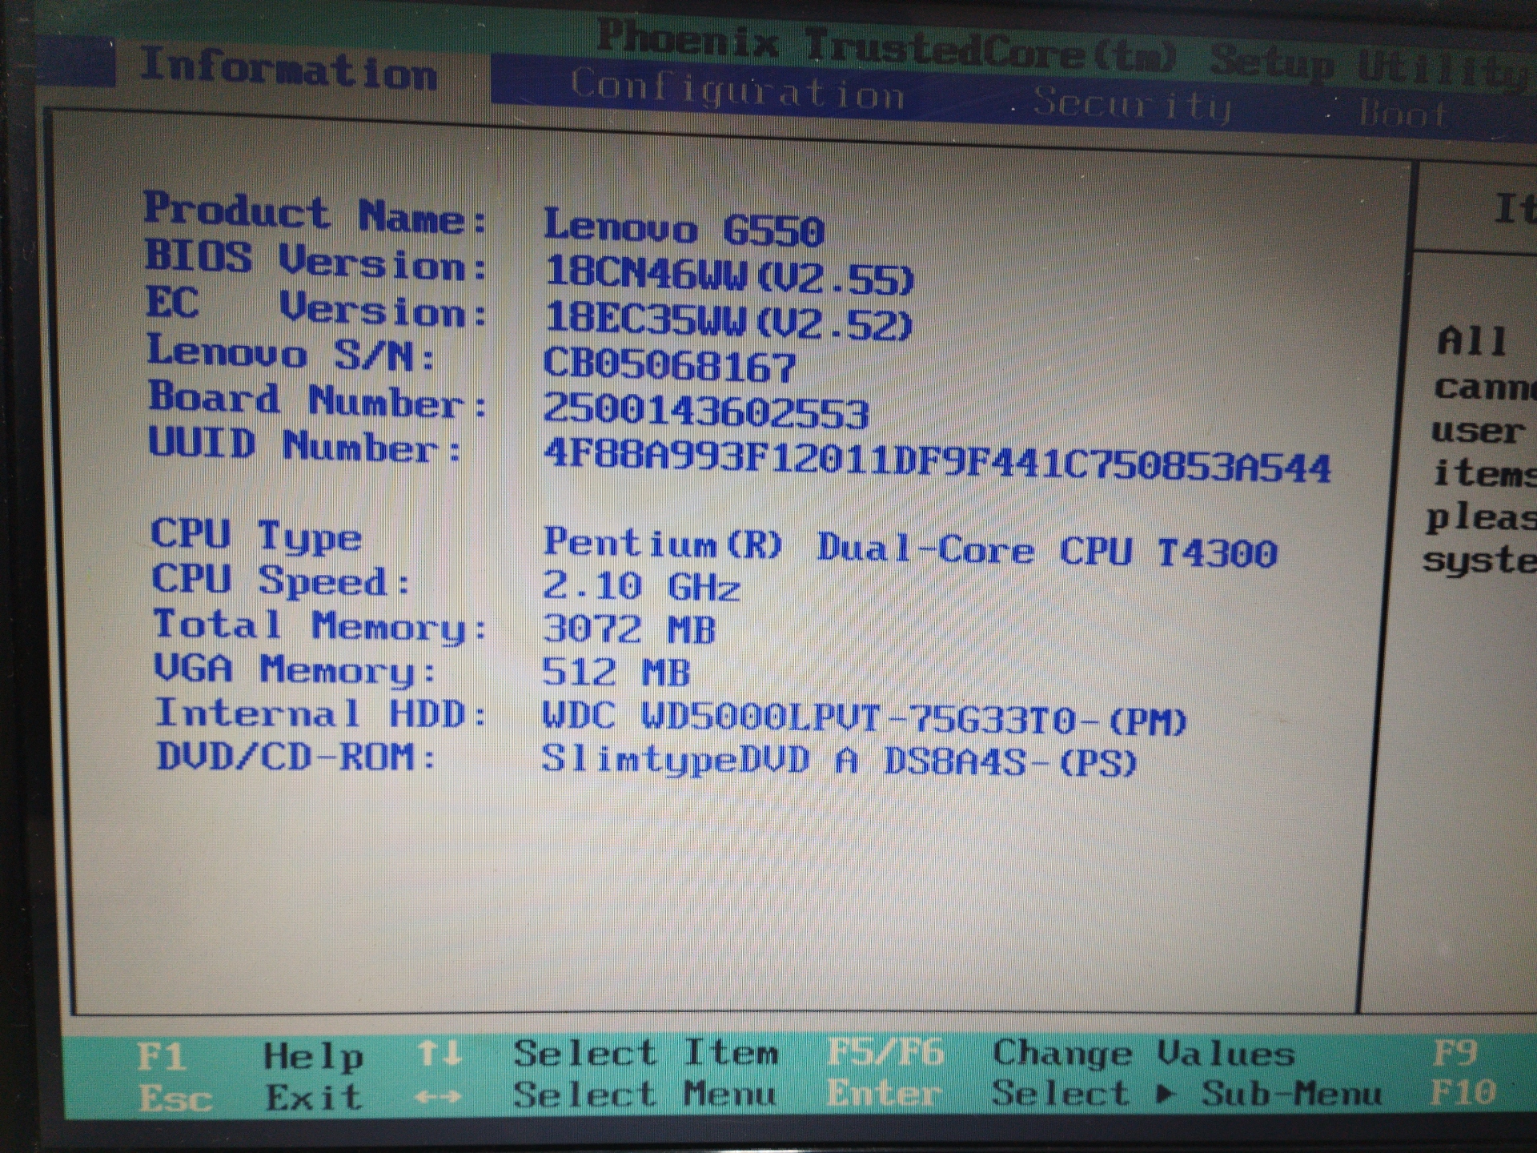Click the left-right arrows Select Menu hint

coord(596,1095)
